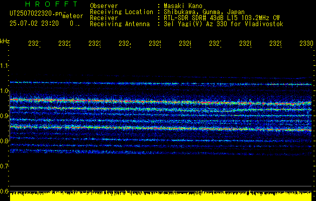The width and height of the screenshot is (316, 201).
Task: Click the date stamp 25.07.02 23:20
Action: [x=34, y=24]
